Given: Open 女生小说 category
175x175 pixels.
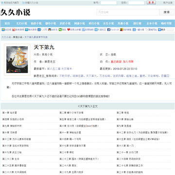Looking at the screenshot, I should (x=108, y=23).
